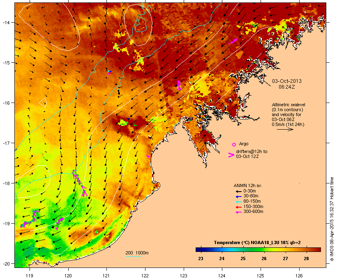The image size is (337, 279).
Task: Click the 80-150m depth label
Action: [x=252, y=201]
